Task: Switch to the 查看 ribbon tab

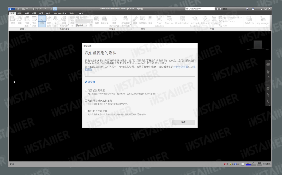Action: click(41, 13)
